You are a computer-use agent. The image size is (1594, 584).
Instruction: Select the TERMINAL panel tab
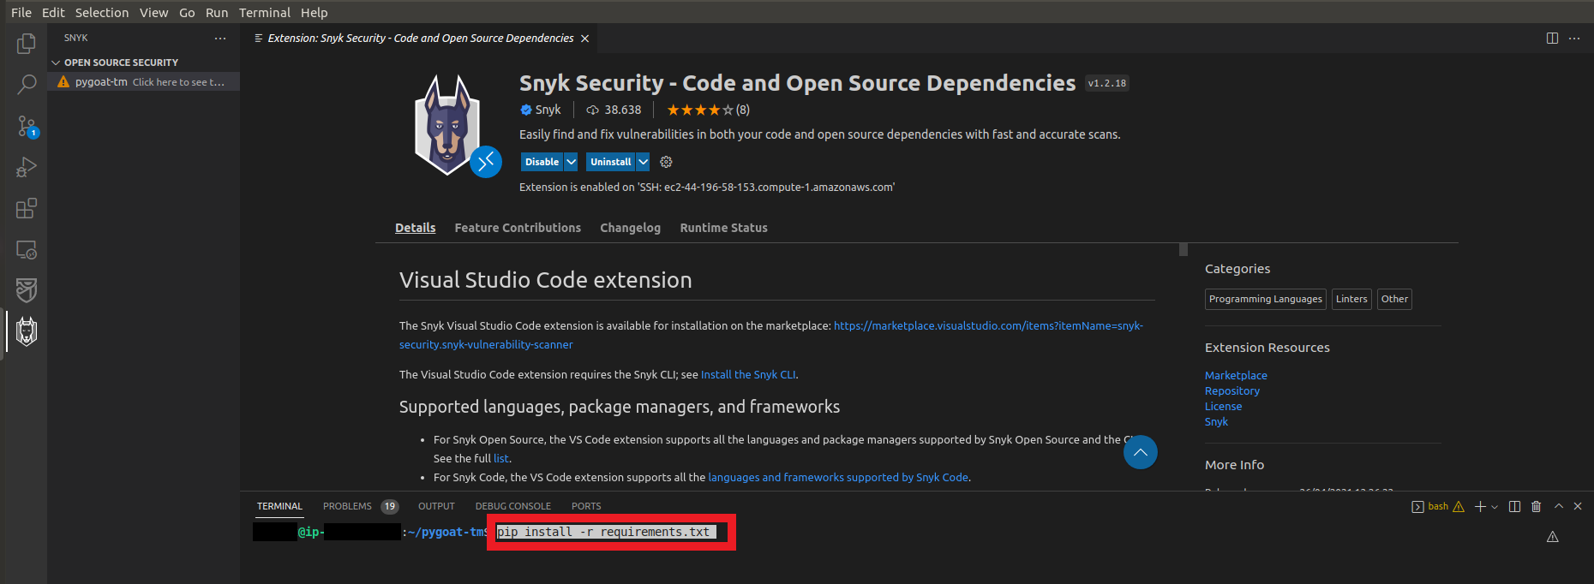coord(279,506)
